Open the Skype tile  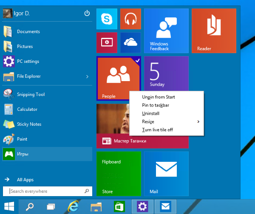click(x=107, y=19)
